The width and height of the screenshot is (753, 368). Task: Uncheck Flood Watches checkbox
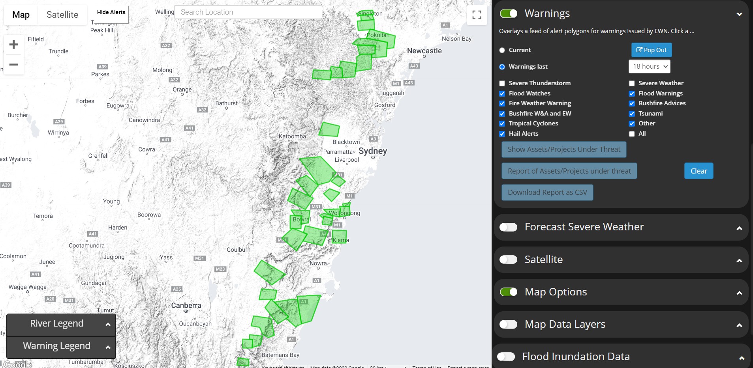click(502, 93)
